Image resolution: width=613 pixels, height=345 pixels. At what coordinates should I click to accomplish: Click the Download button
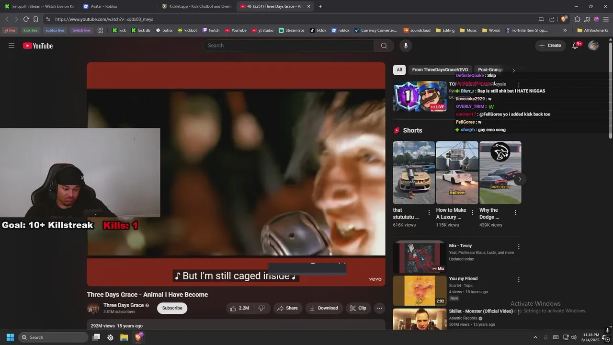[324, 308]
